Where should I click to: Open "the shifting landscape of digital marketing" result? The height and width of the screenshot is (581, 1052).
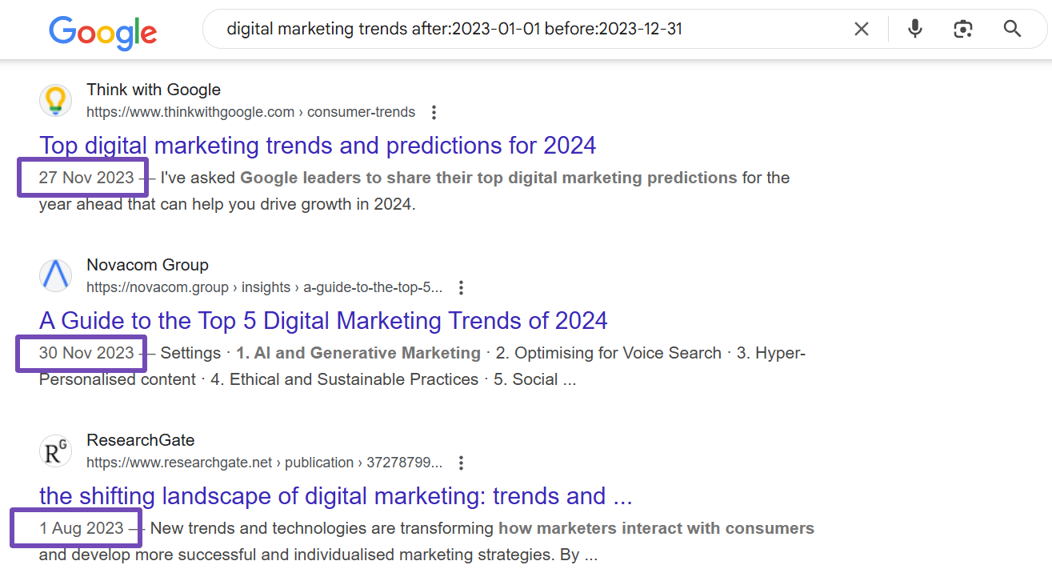click(x=335, y=496)
